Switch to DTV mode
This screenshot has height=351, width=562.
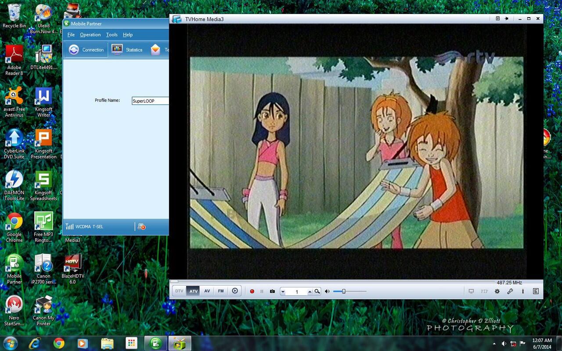(179, 291)
